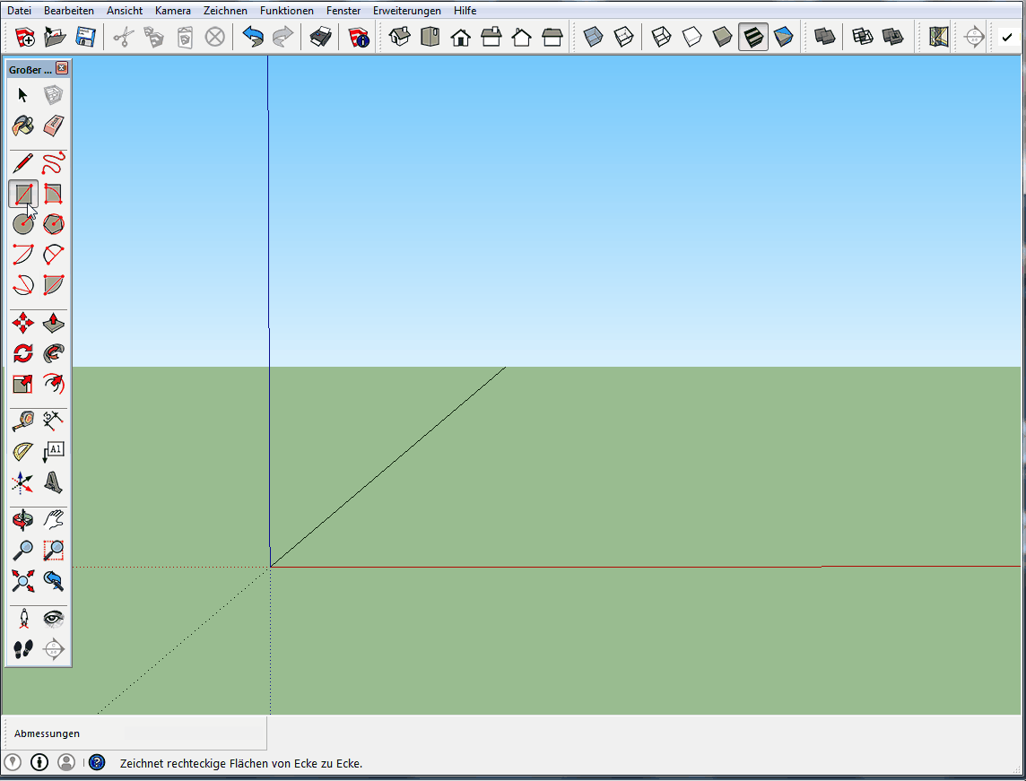Click the undo arrow button
This screenshot has height=781, width=1026.
[x=253, y=38]
